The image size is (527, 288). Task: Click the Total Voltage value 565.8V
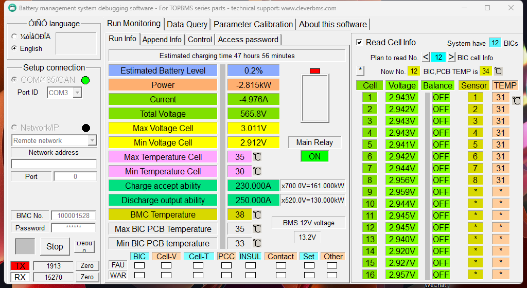pyautogui.click(x=253, y=114)
